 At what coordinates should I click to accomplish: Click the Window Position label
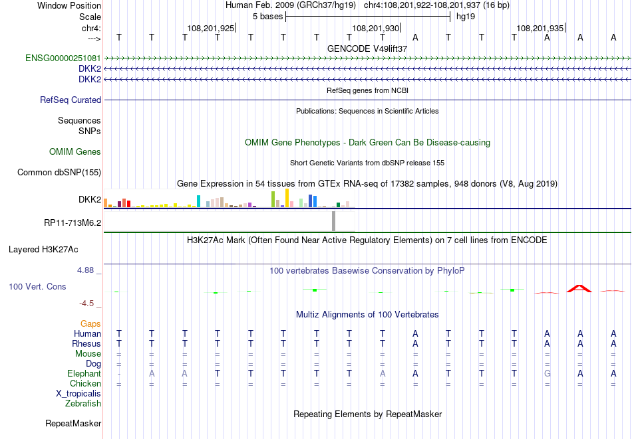tap(69, 5)
